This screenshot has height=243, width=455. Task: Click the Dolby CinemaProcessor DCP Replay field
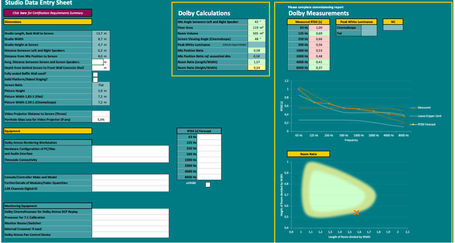[x=130, y=212]
